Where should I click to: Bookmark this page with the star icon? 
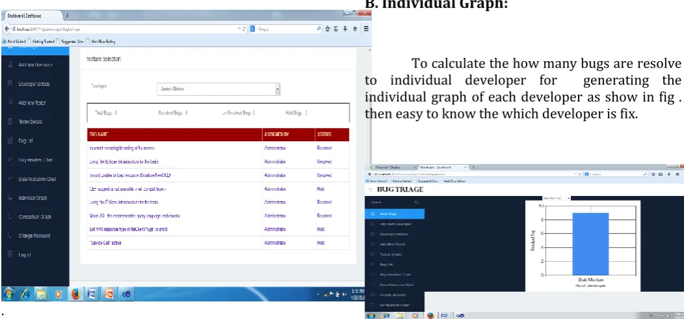pos(328,29)
